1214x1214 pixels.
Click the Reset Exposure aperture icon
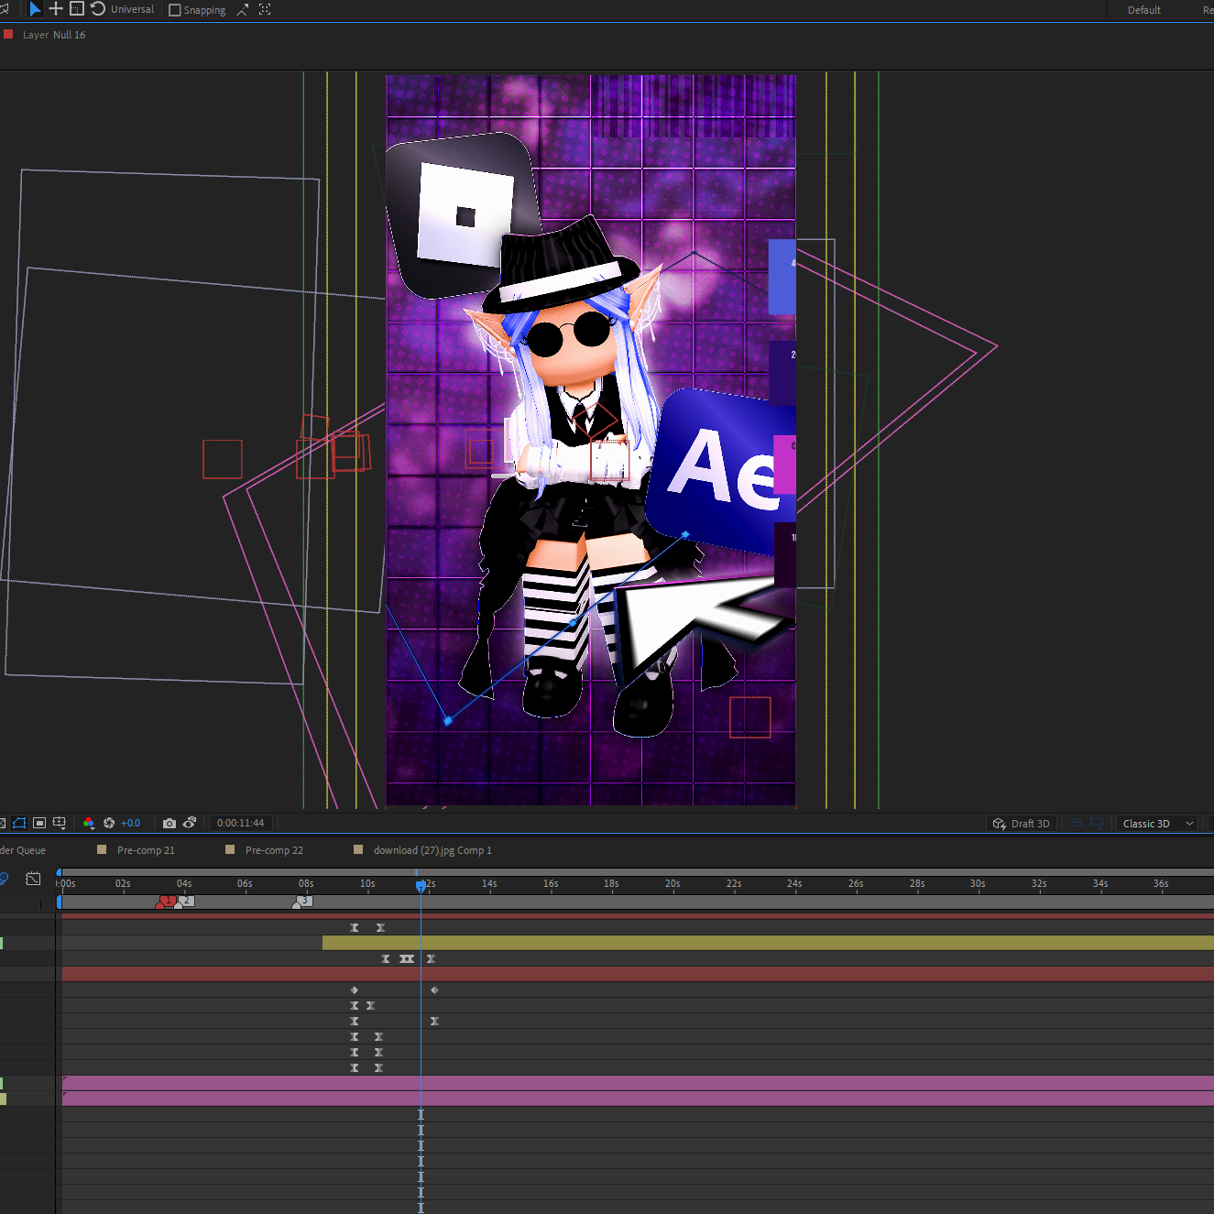click(x=109, y=823)
